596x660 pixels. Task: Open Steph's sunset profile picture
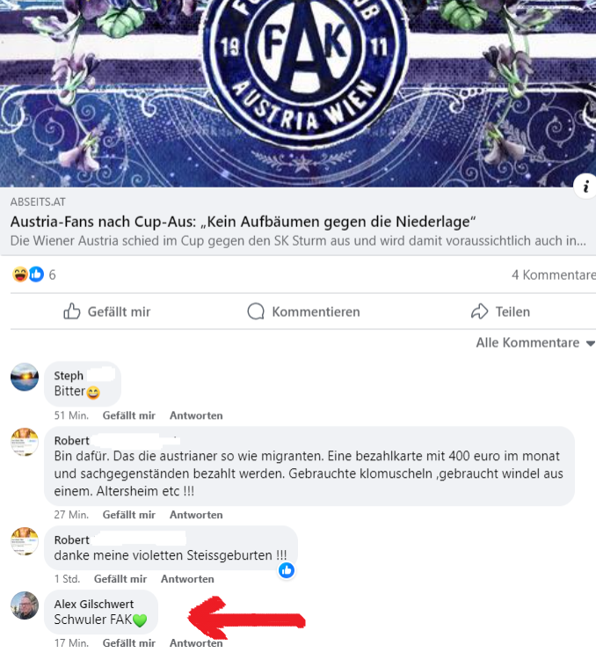click(x=25, y=377)
